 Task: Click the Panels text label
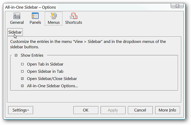coord(35,22)
